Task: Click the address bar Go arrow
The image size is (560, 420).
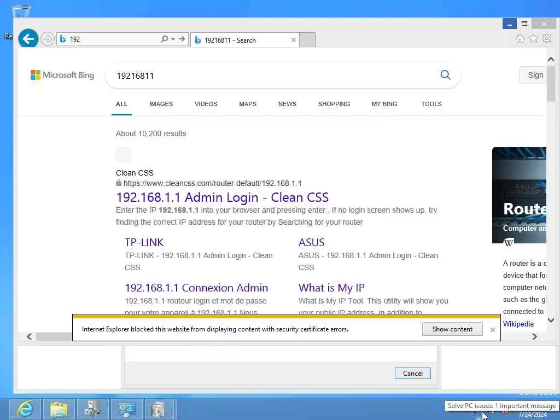Action: click(182, 39)
